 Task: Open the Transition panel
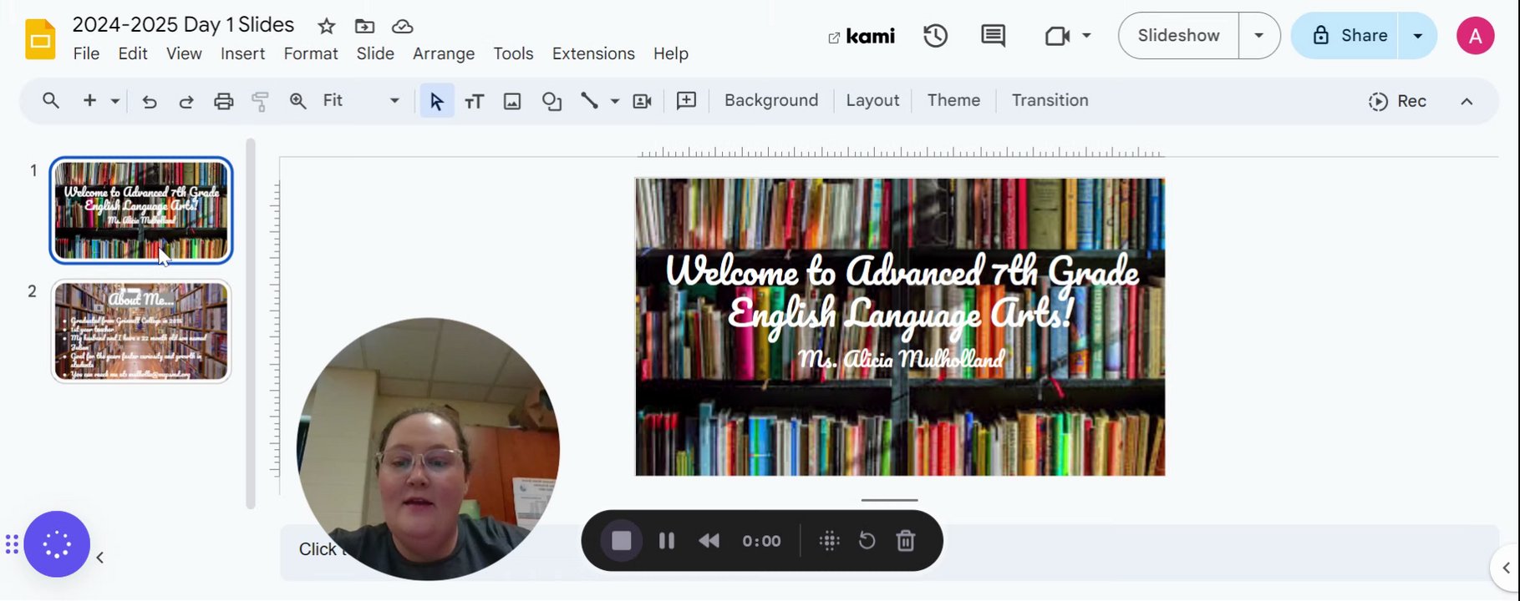tap(1050, 100)
